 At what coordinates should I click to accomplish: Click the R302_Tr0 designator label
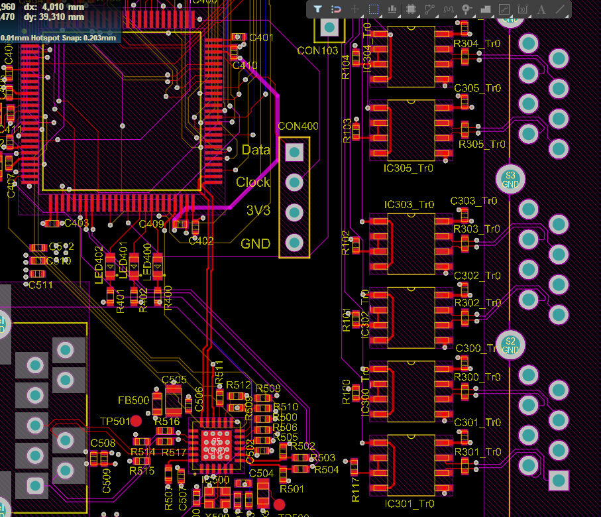coord(478,303)
